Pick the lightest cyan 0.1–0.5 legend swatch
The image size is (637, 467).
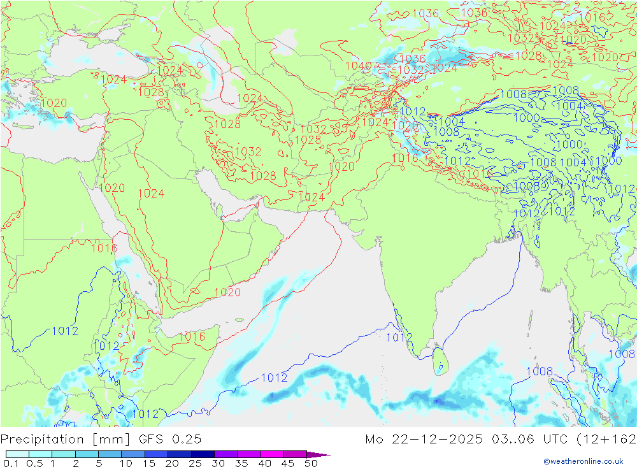tap(17, 454)
